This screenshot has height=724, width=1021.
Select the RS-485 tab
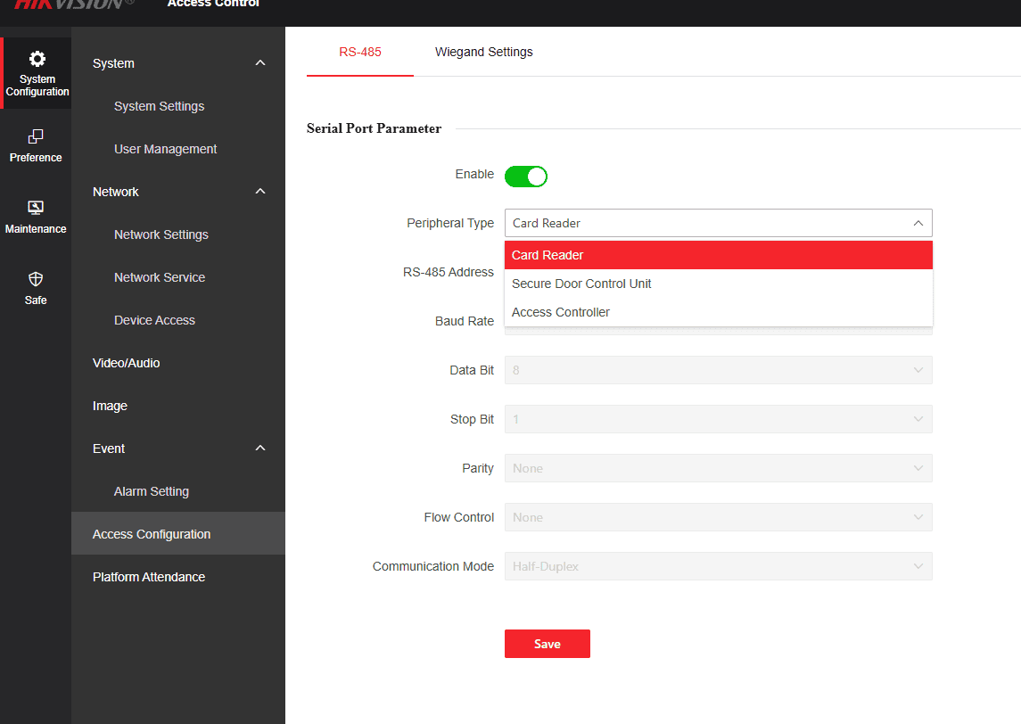359,52
